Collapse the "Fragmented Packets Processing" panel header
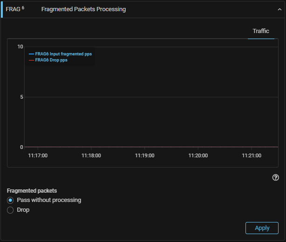The height and width of the screenshot is (242, 286). [83, 9]
